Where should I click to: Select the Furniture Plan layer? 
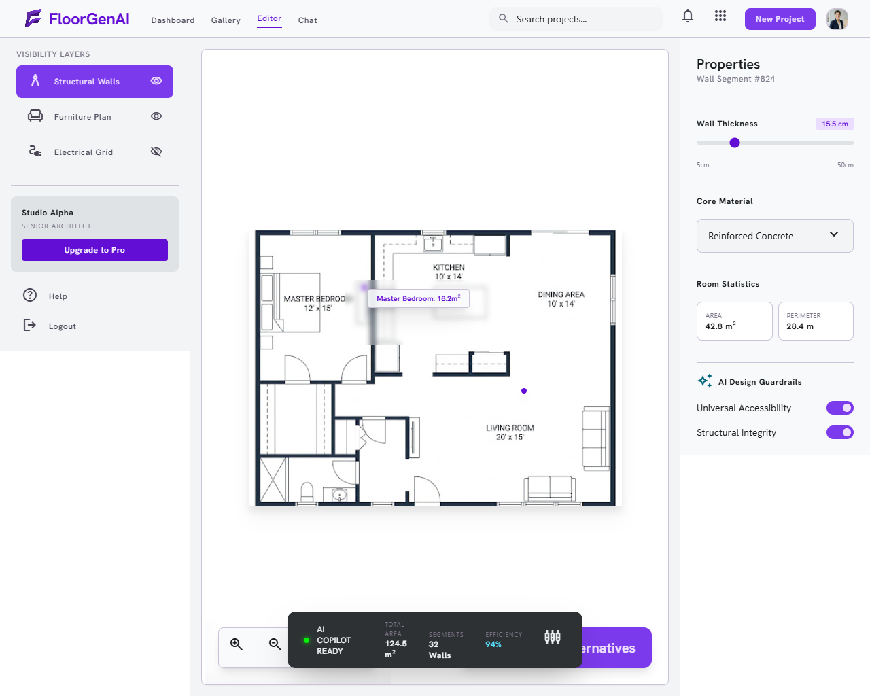[94, 117]
